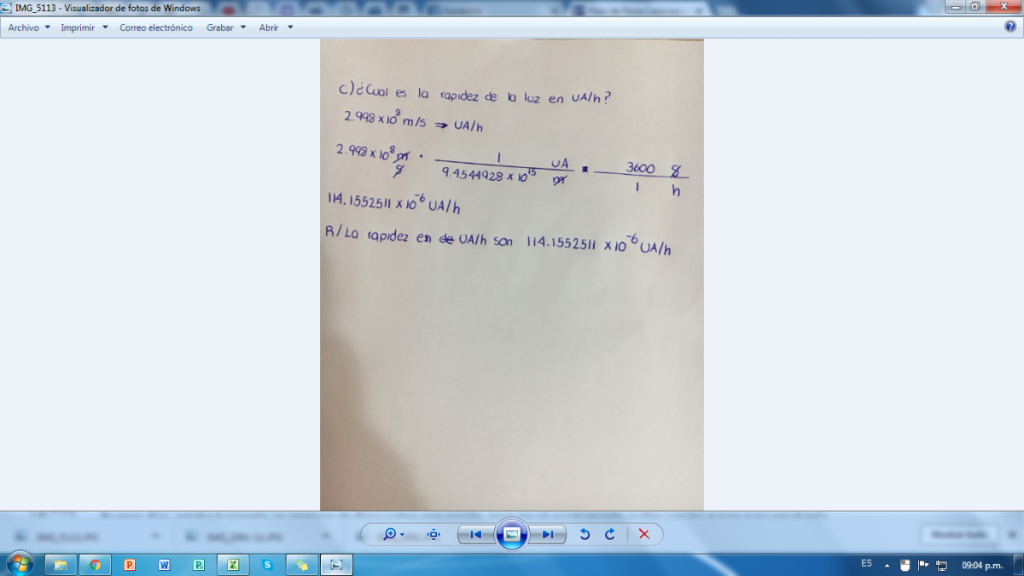The height and width of the screenshot is (576, 1024).
Task: Click the zoom magnifier icon
Action: tap(391, 534)
